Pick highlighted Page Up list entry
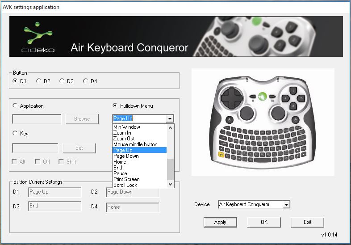 click(x=140, y=150)
